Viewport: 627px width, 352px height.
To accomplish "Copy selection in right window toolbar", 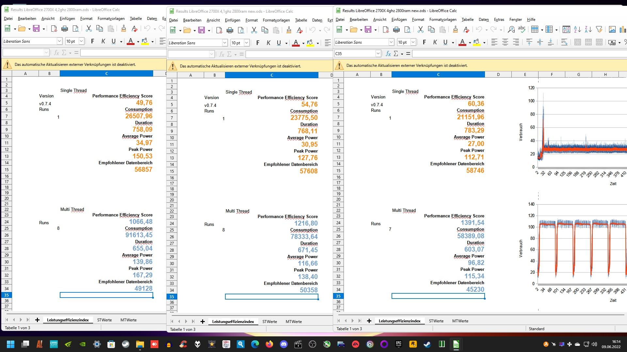I will point(431,30).
